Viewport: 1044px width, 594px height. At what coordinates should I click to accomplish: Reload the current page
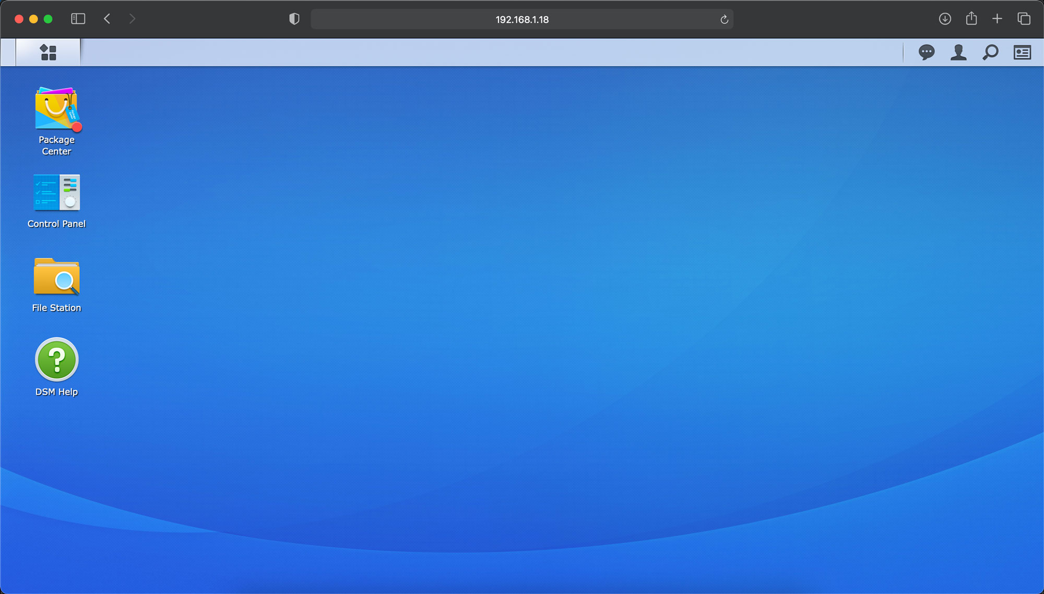724,19
